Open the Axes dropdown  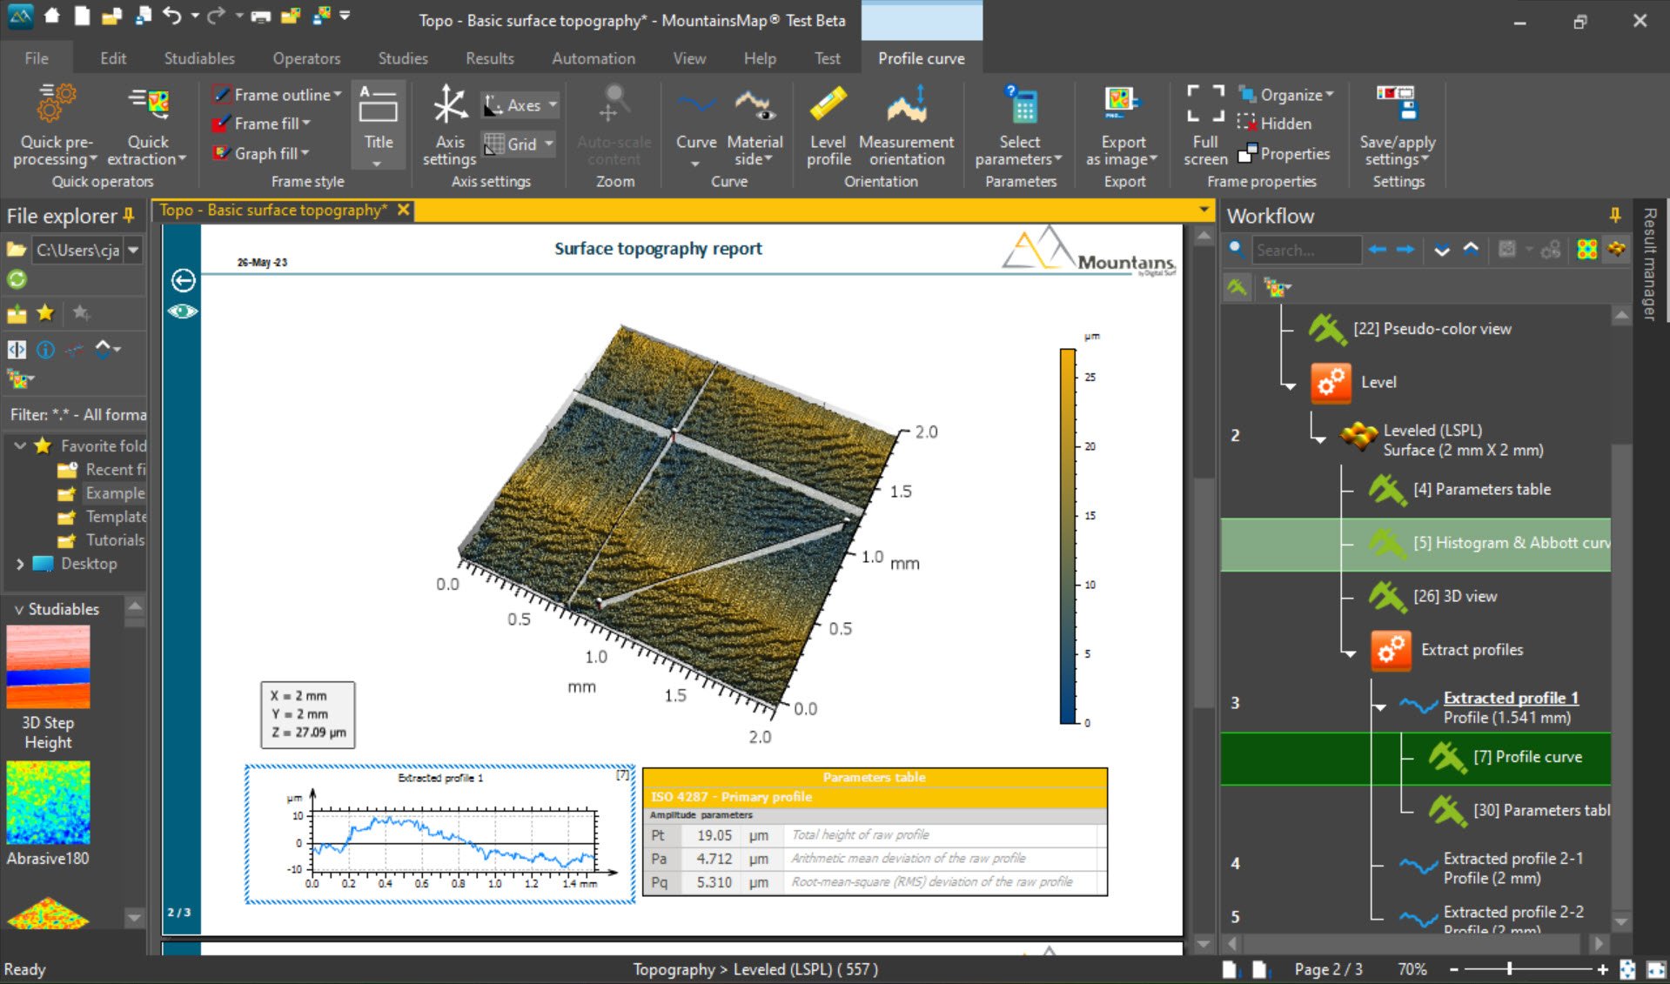(x=520, y=105)
